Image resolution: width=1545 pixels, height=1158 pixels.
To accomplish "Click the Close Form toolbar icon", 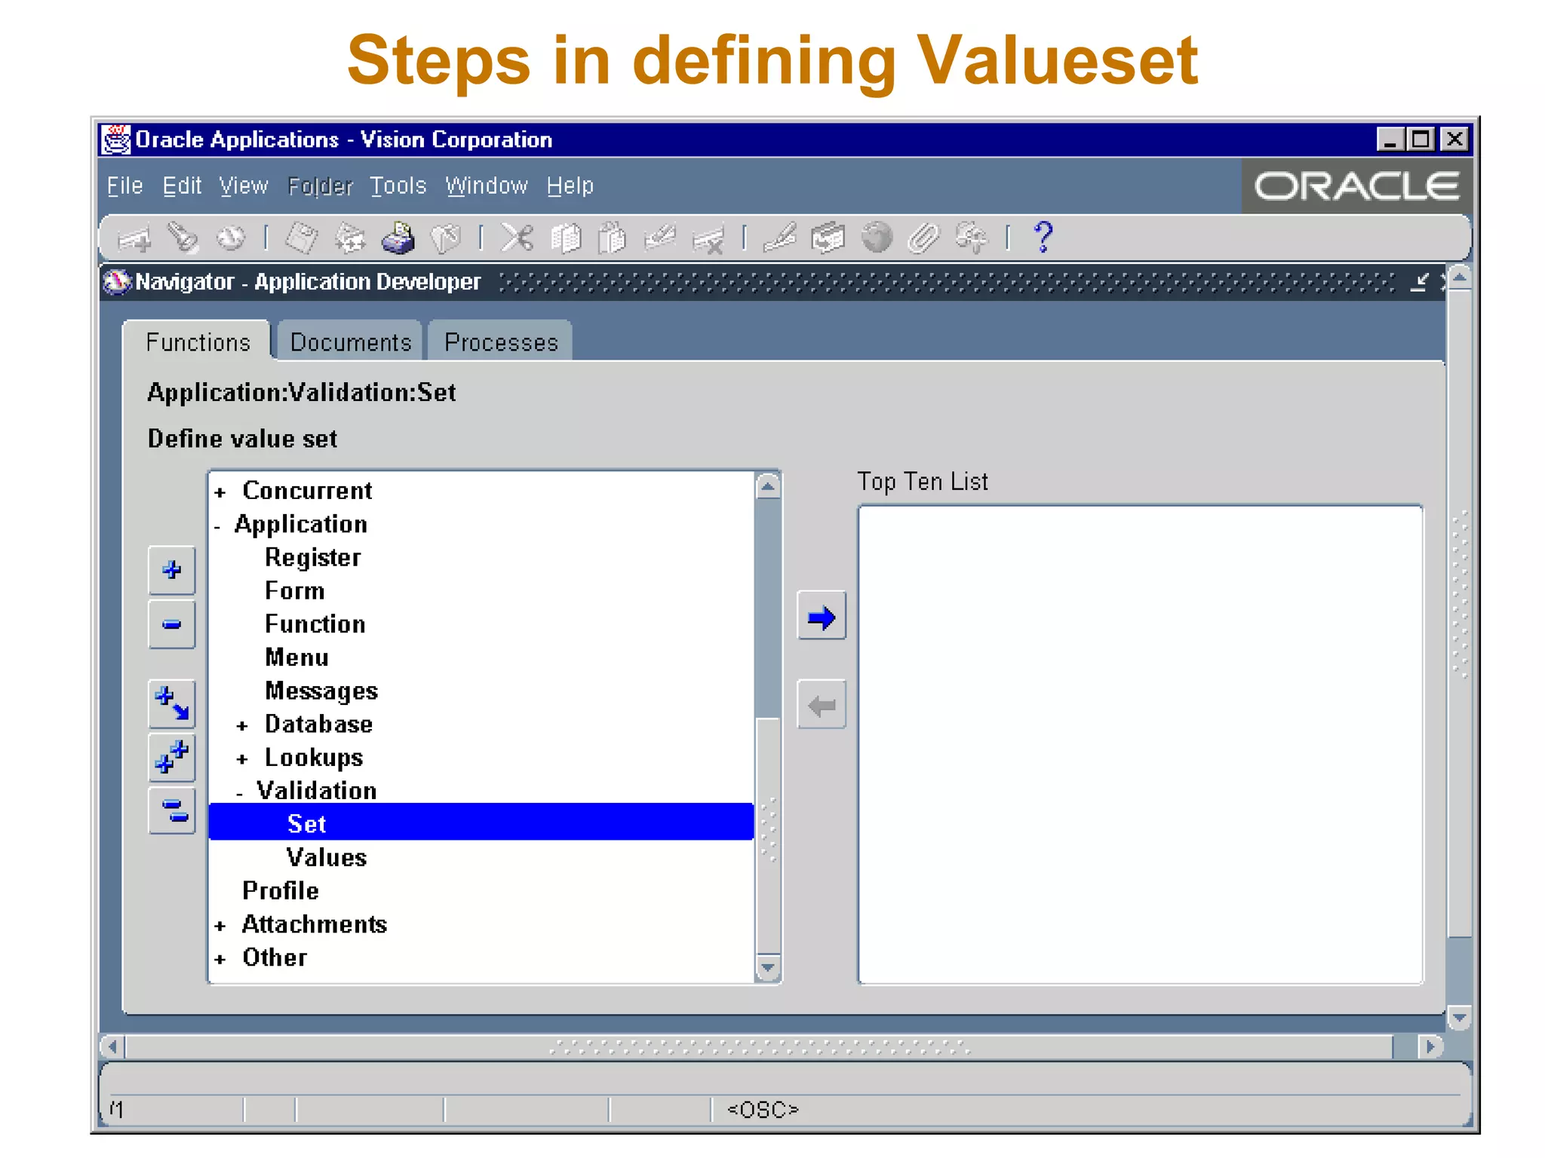I will (x=445, y=238).
